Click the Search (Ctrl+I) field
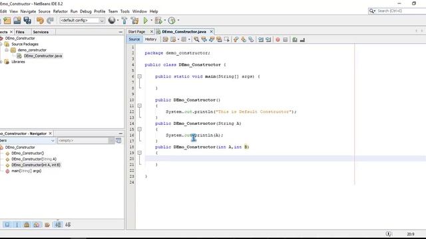 (x=399, y=11)
